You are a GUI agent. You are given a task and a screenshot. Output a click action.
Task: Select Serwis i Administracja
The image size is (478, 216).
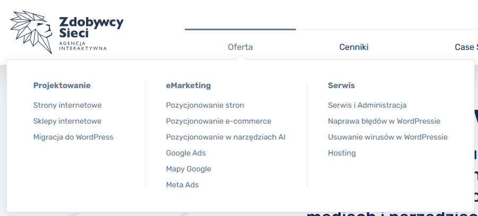tap(367, 105)
